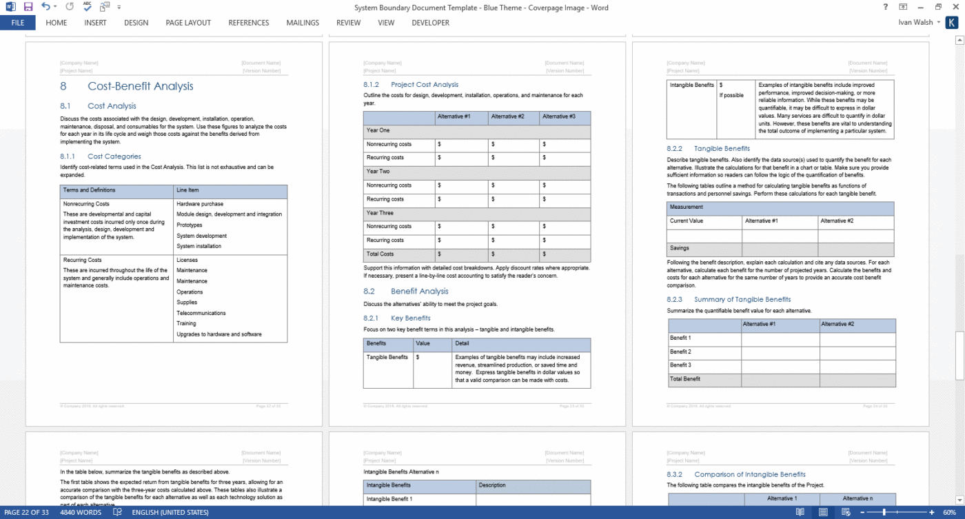Customize the Quick Access Toolbar dropdown

[119, 6]
